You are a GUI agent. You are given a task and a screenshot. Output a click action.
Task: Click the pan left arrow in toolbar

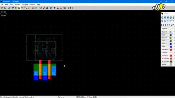(x=68, y=8)
